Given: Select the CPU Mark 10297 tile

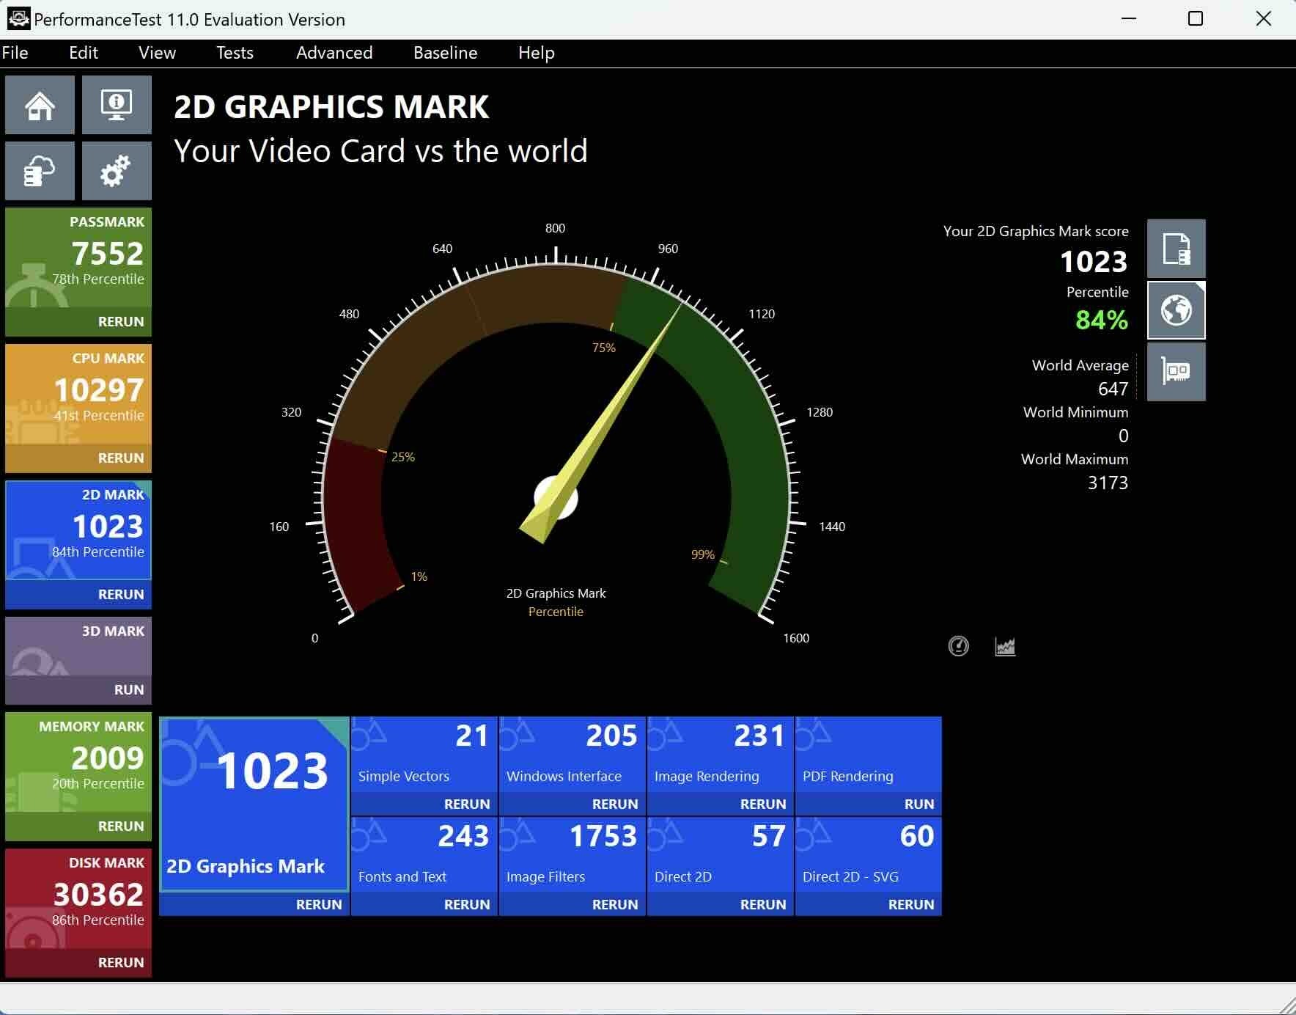Looking at the screenshot, I should pyautogui.click(x=78, y=393).
